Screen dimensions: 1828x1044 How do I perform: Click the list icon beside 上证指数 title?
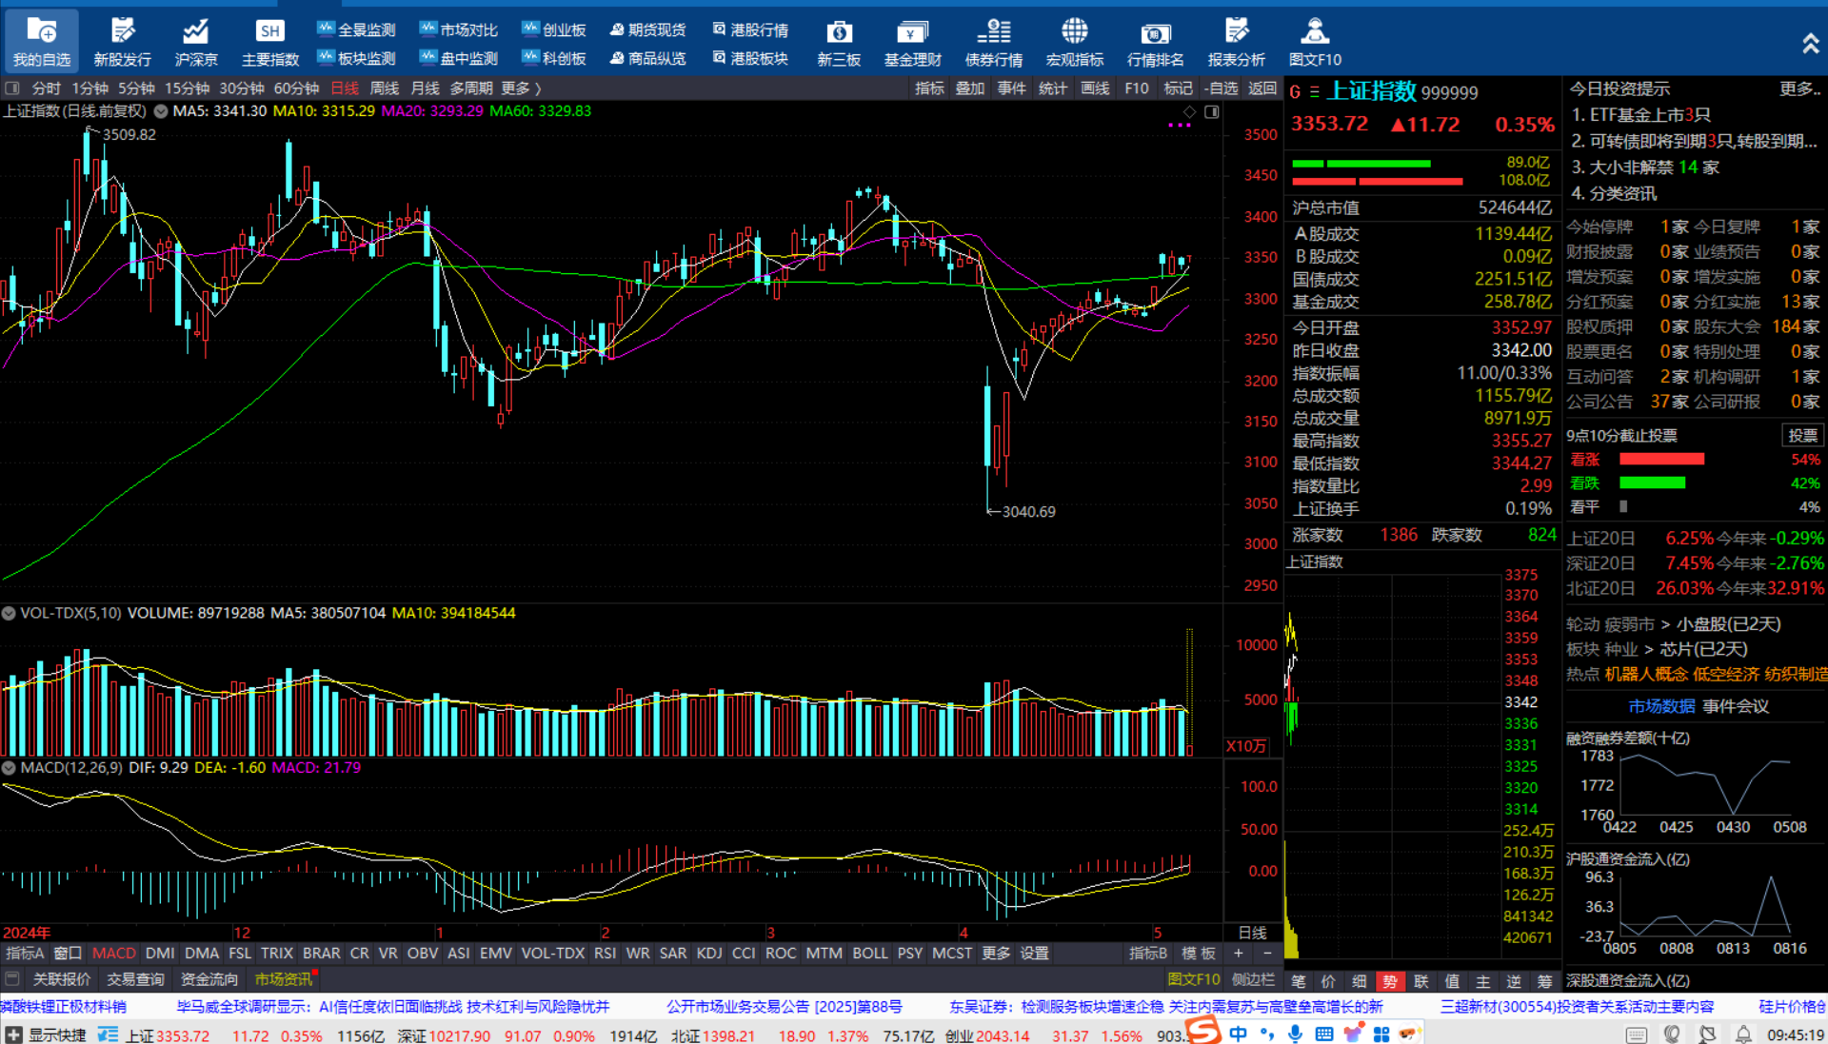[1314, 92]
